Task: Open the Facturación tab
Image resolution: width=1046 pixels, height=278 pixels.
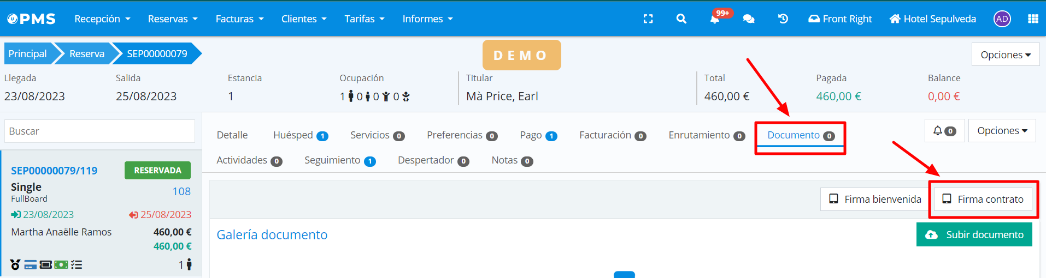Action: click(612, 135)
